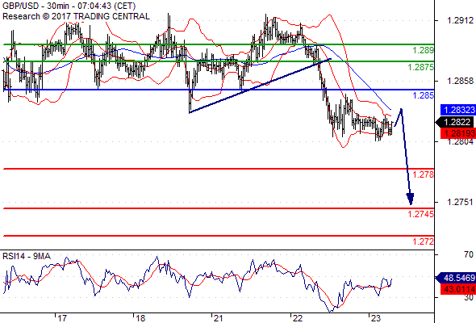Click the red 43.0114 RSI value tag
Viewport: 476px width, 323px height.
point(458,289)
